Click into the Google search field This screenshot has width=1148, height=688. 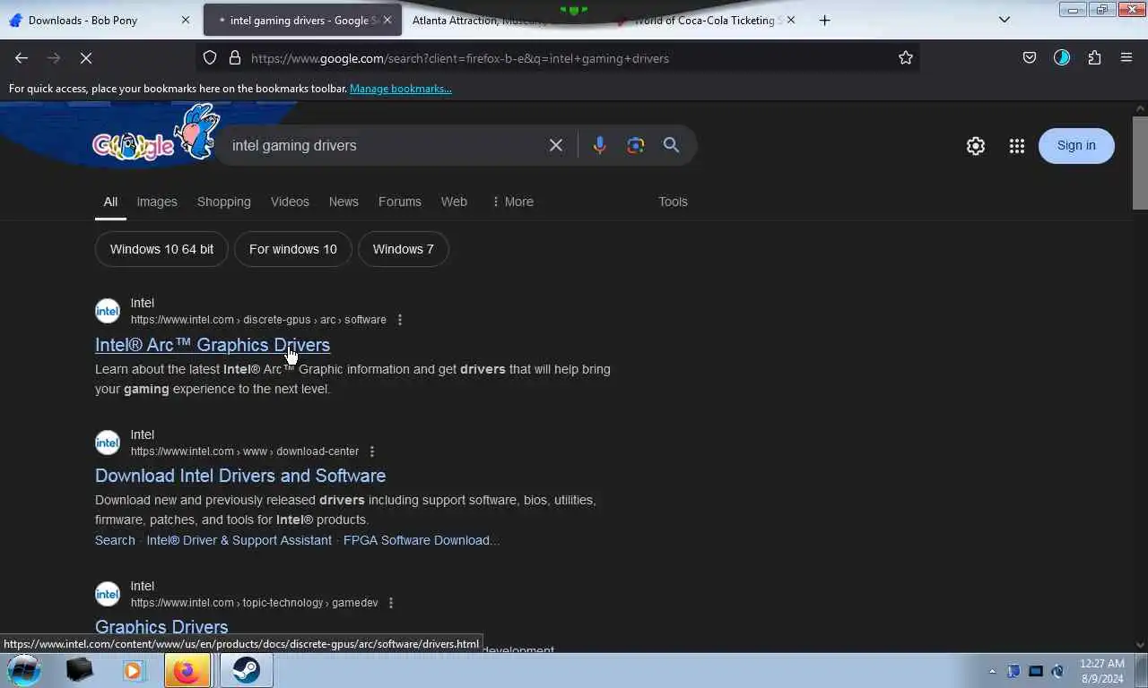pos(384,145)
